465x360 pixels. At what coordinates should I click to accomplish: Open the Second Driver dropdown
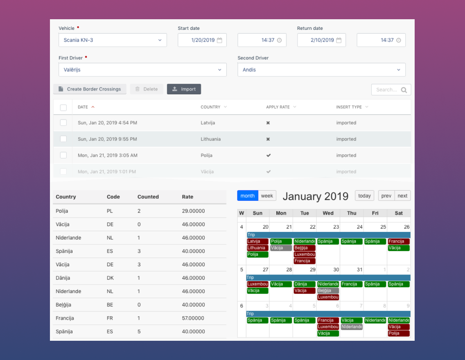coord(321,70)
